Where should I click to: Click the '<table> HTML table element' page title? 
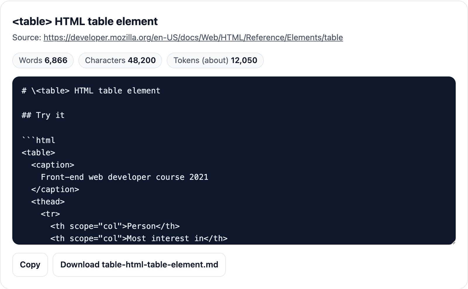click(85, 21)
